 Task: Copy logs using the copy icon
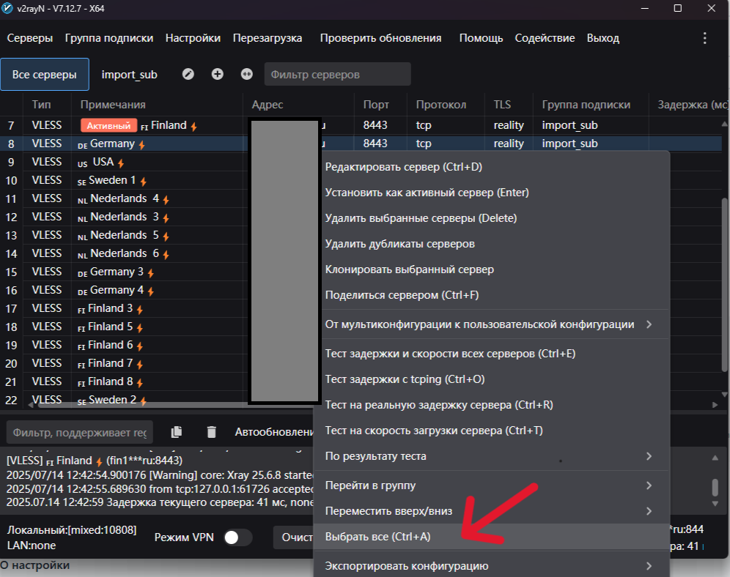pos(176,431)
